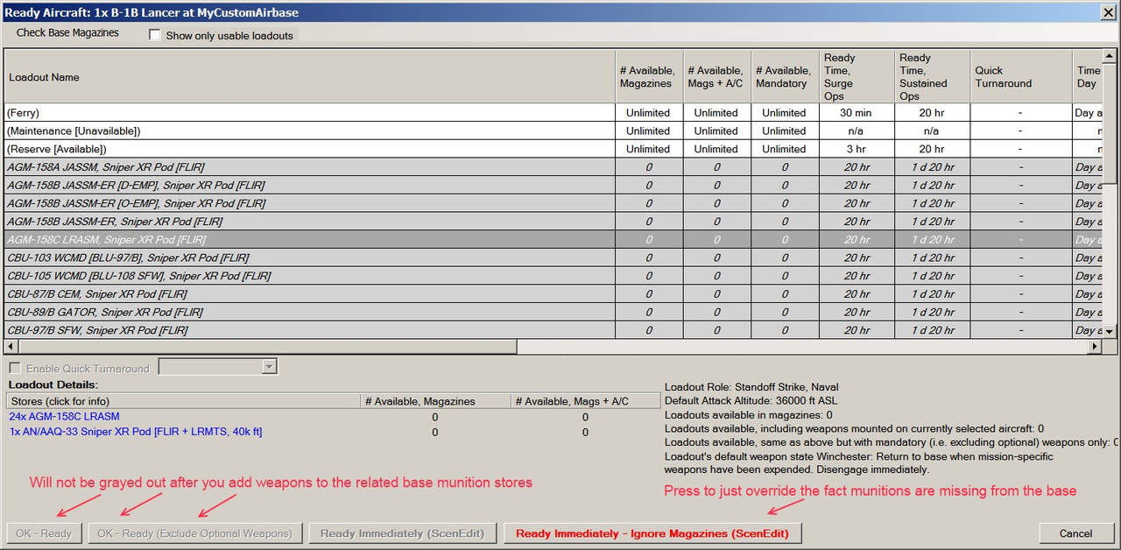
Task: Open AN/AAQ-33 Sniper XR Pod store info
Action: tap(136, 432)
